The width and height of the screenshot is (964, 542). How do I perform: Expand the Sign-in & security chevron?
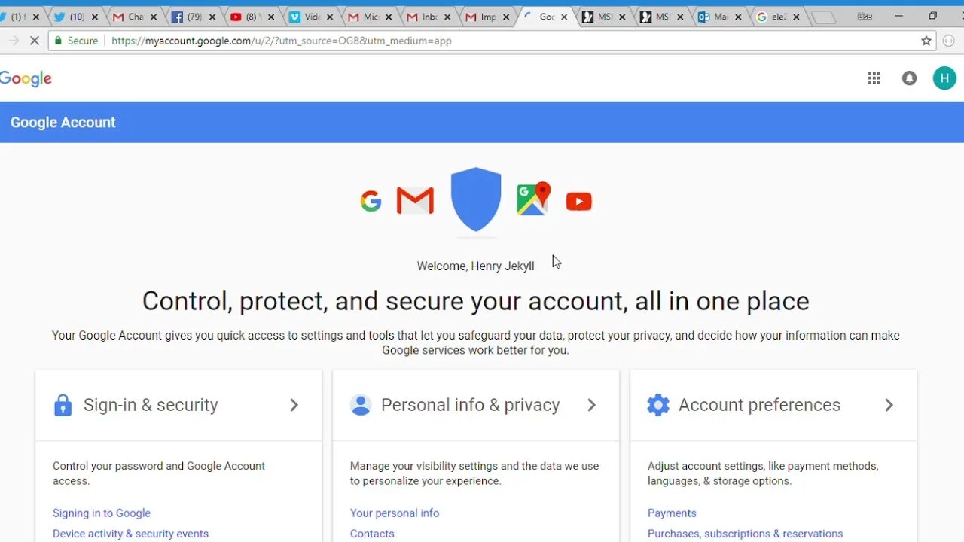point(294,405)
